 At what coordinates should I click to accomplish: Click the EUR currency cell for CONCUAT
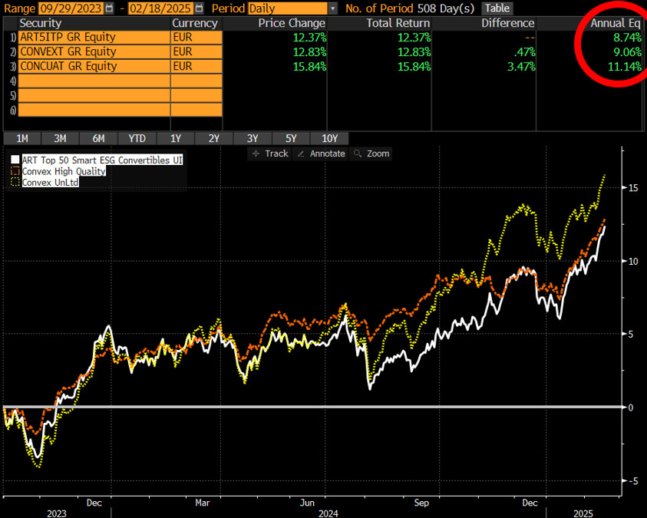(196, 66)
